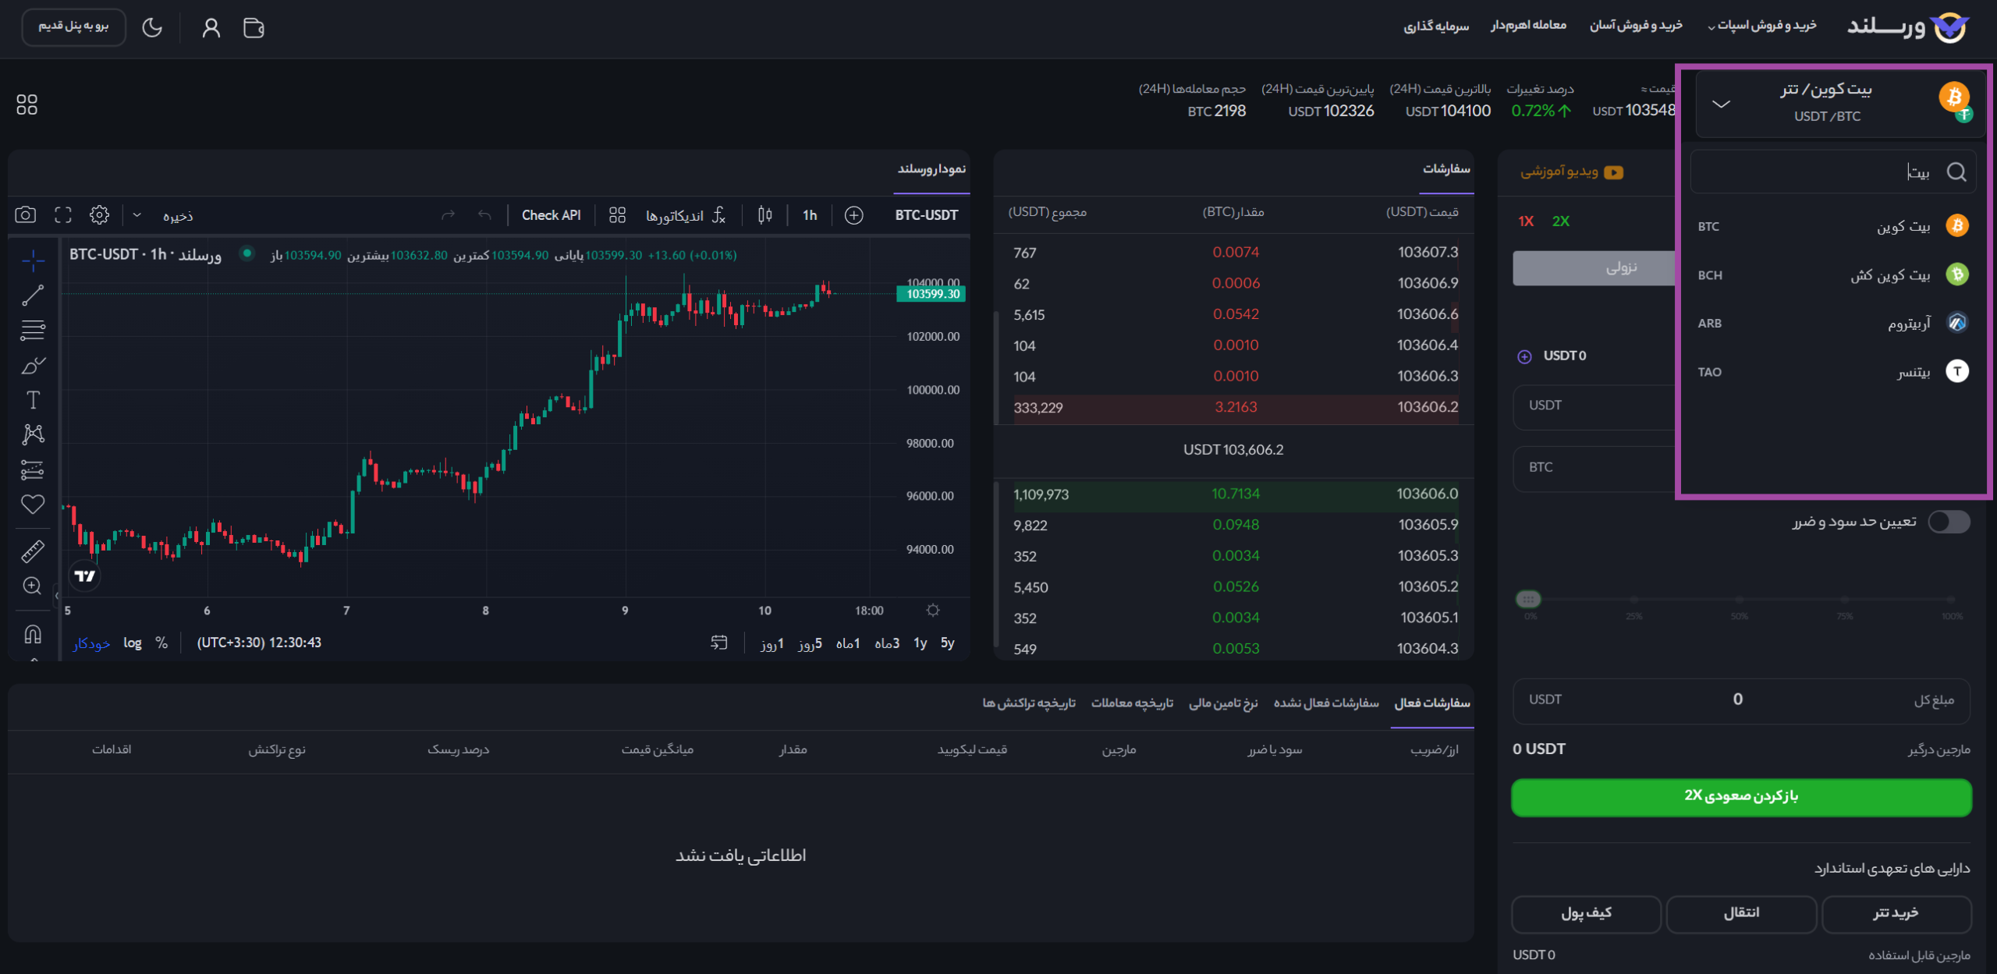This screenshot has height=974, width=1997.
Task: Click the total amount (مبلغ کل) field
Action: coord(1741,700)
